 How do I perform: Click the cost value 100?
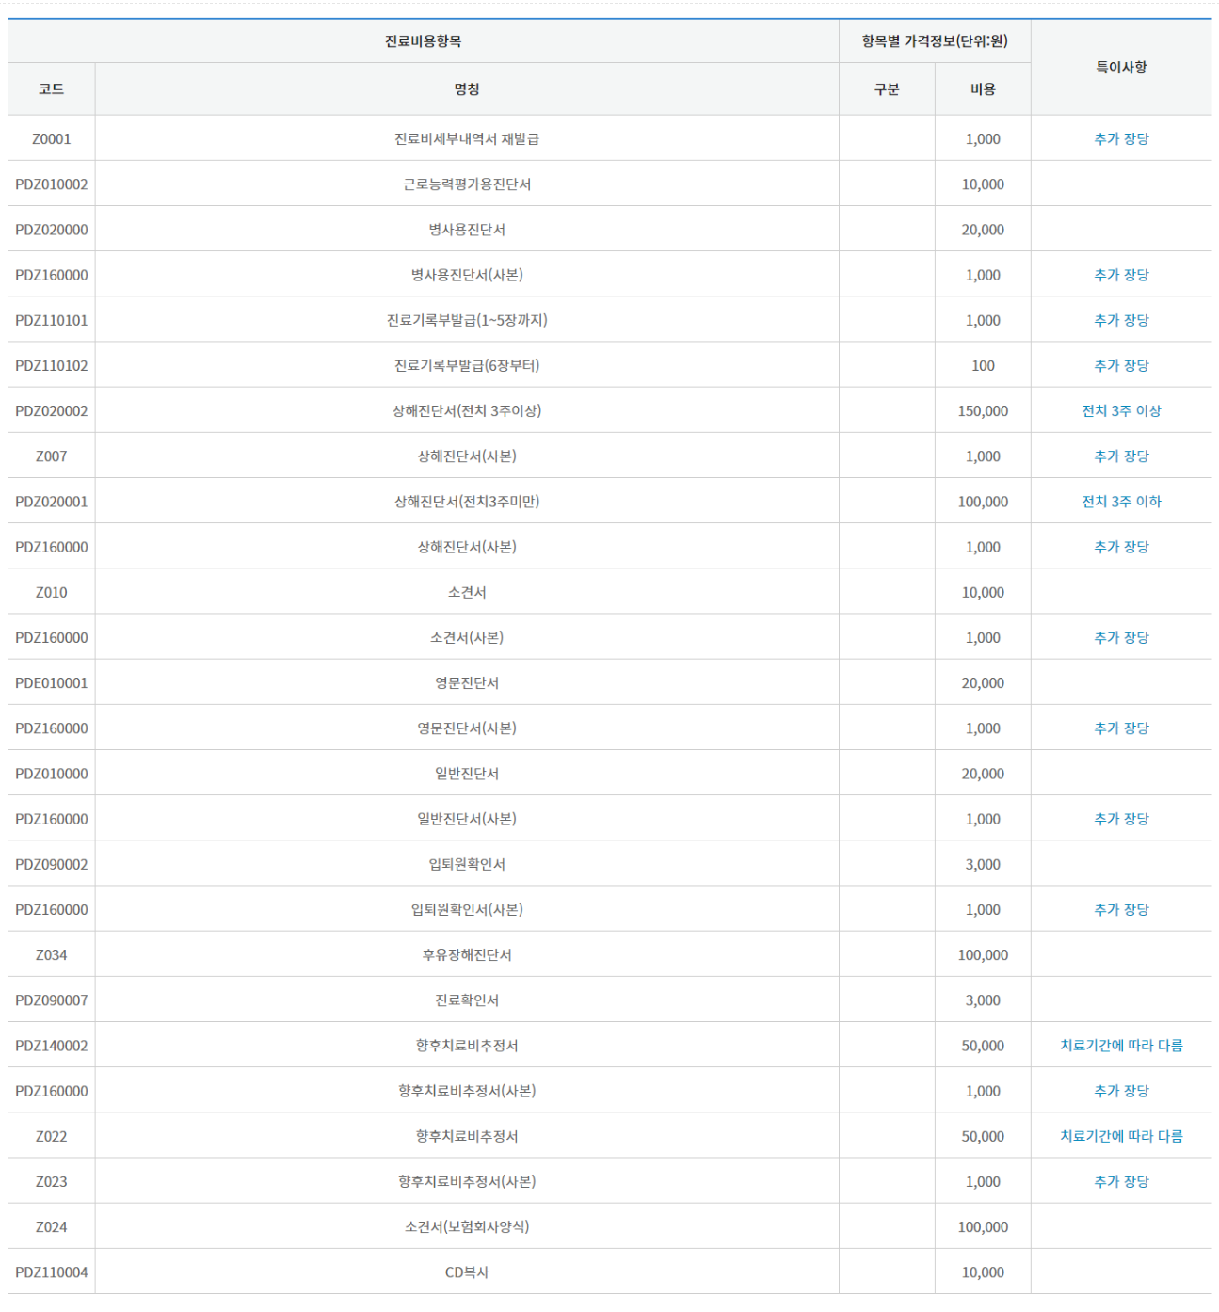[983, 365]
